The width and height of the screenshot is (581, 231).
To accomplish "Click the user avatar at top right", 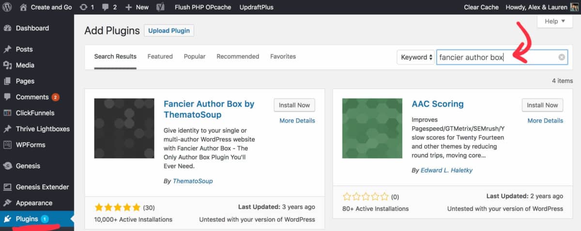I will 575,7.
